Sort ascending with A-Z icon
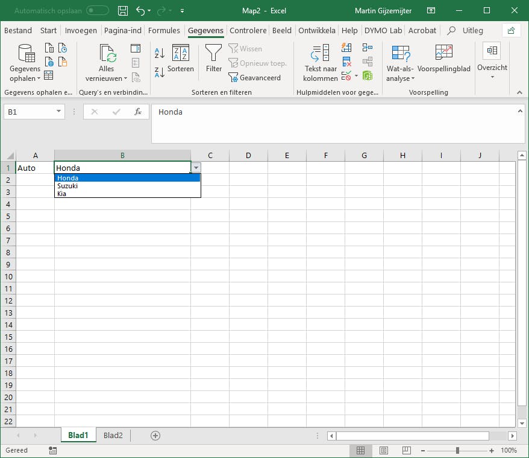The width and height of the screenshot is (529, 458). coord(159,53)
